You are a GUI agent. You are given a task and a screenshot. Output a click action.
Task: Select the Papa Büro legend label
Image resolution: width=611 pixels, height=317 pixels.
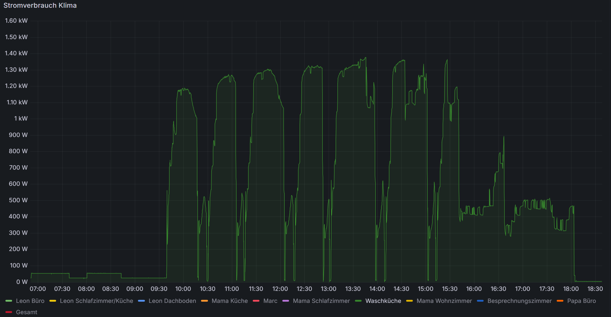581,301
